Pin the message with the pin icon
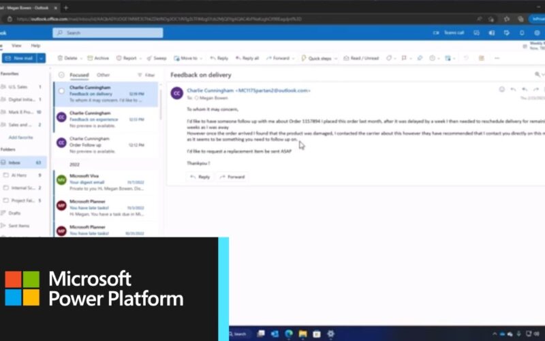Screen dimensions: 545x341 (x=420, y=58)
